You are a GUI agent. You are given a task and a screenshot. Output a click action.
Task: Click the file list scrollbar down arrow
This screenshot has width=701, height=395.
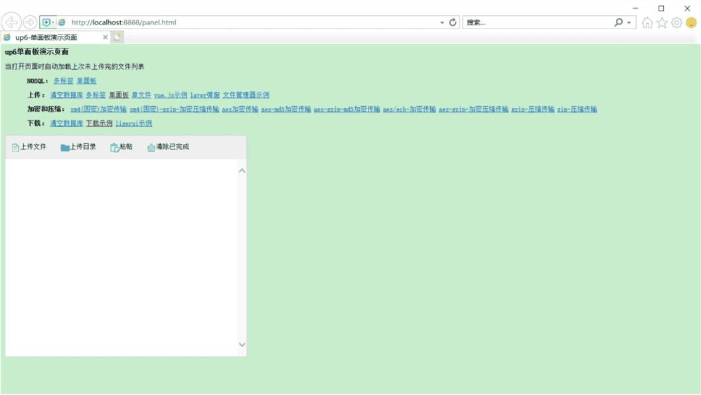coord(242,345)
